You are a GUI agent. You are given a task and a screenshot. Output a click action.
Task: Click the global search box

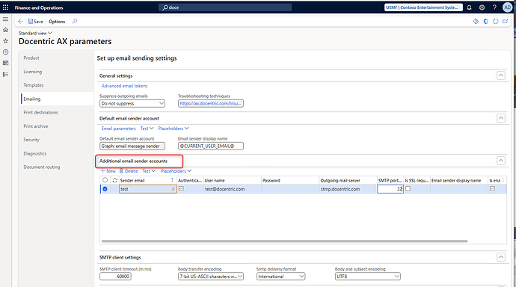[x=225, y=7]
